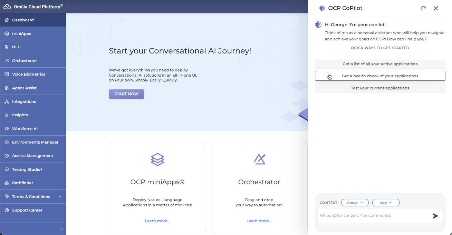
Task: Click the Insights lightbulb icon
Action: pos(7,115)
